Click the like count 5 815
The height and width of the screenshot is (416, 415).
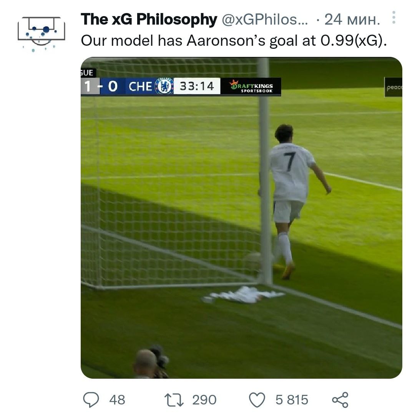[292, 400]
